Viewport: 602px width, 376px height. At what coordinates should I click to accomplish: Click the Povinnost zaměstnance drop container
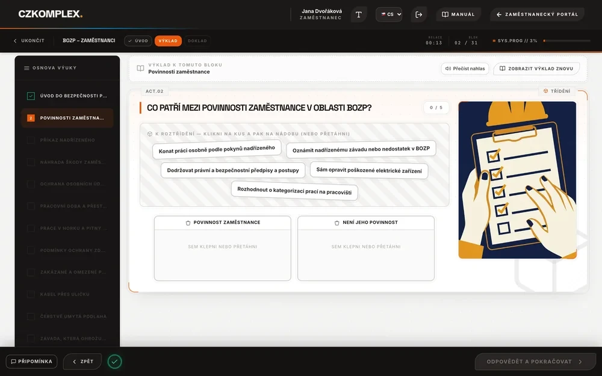223,248
